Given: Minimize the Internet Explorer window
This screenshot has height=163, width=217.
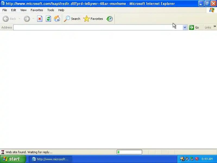Looking at the screenshot, I should (x=201, y=4).
